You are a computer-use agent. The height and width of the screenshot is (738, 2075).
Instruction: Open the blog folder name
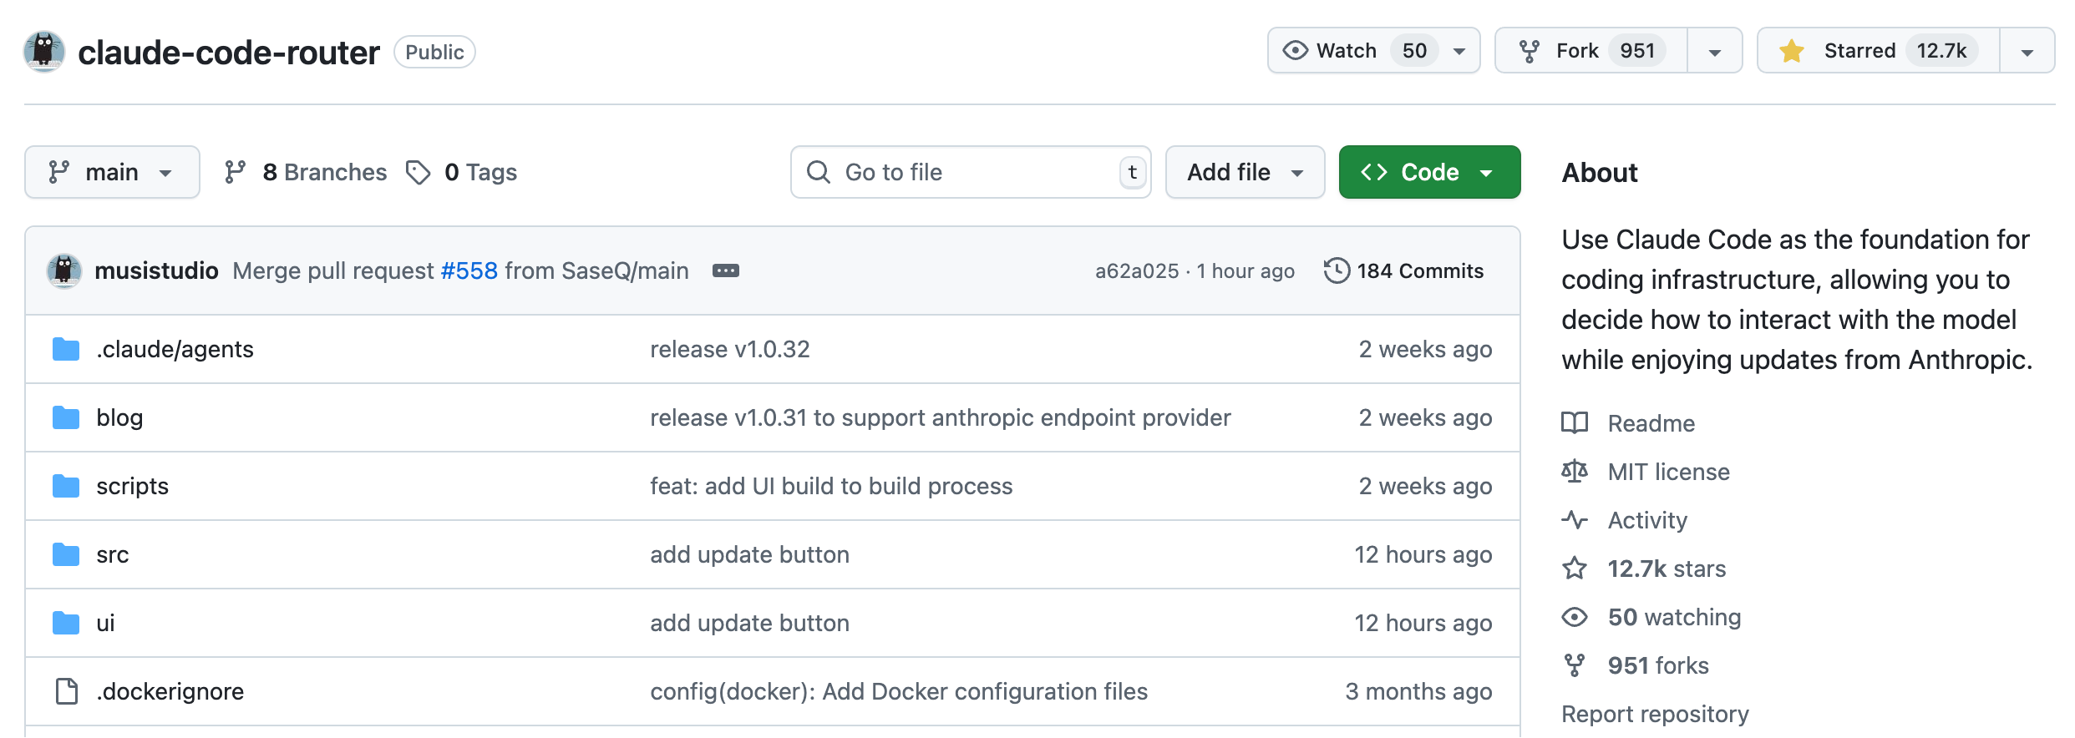pyautogui.click(x=119, y=417)
